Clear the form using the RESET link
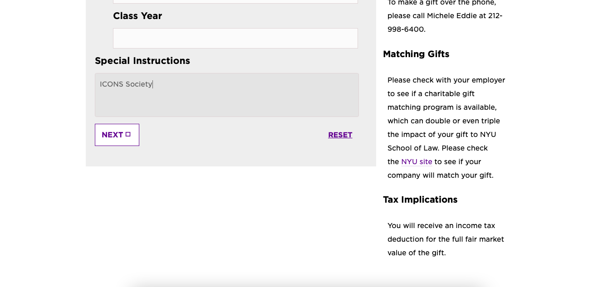This screenshot has width=613, height=287. [340, 135]
